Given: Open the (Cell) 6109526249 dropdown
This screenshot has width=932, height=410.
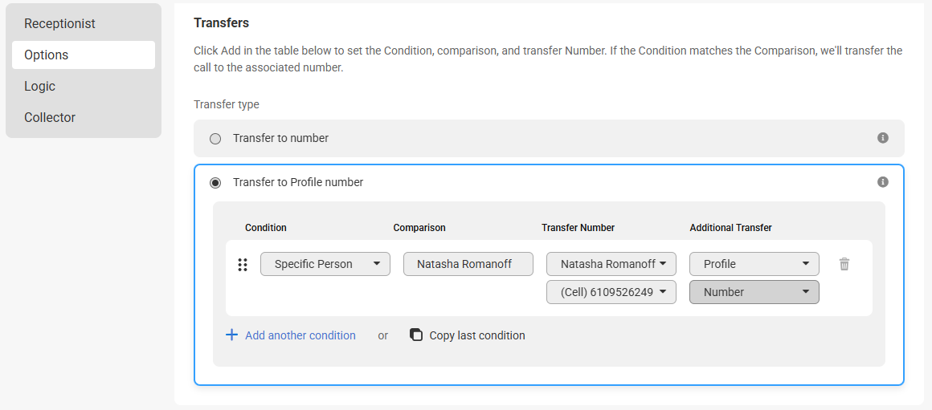Looking at the screenshot, I should coord(611,292).
